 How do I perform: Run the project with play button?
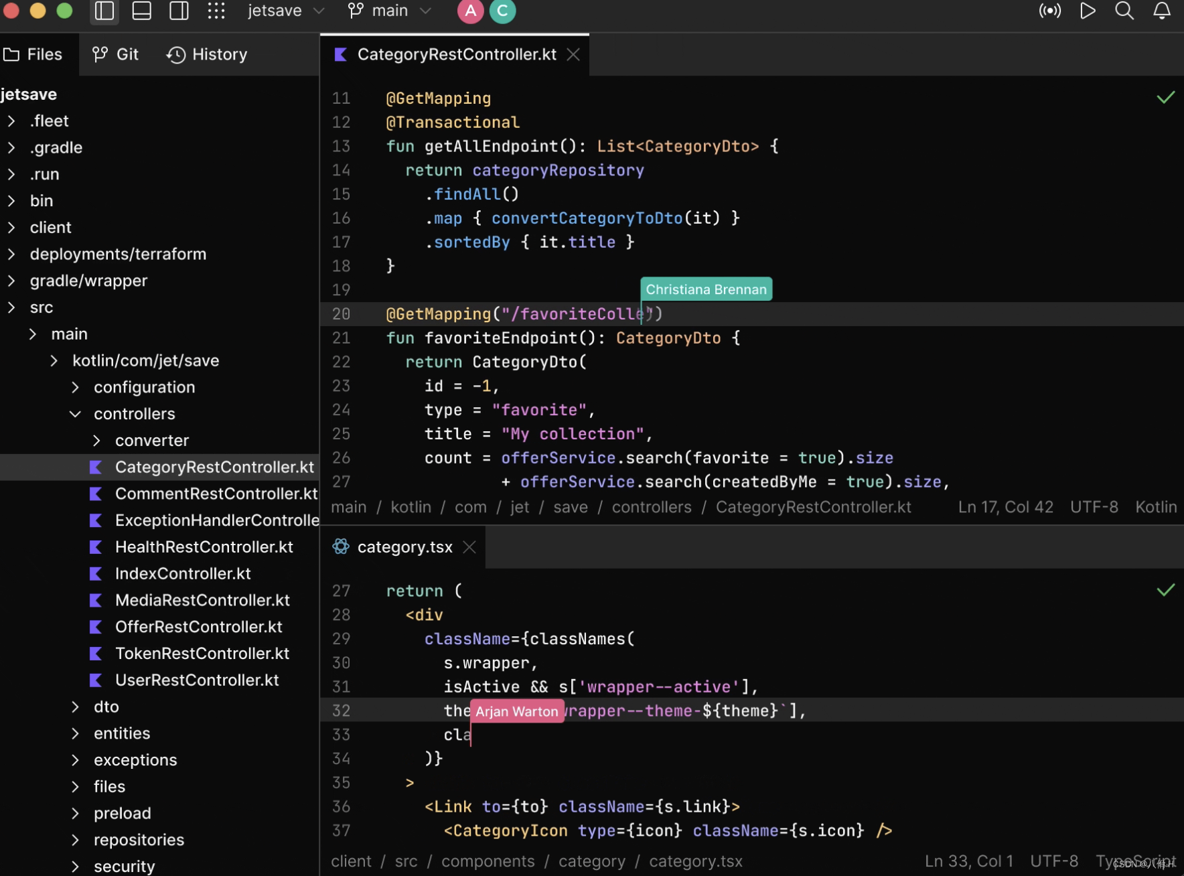[1088, 11]
